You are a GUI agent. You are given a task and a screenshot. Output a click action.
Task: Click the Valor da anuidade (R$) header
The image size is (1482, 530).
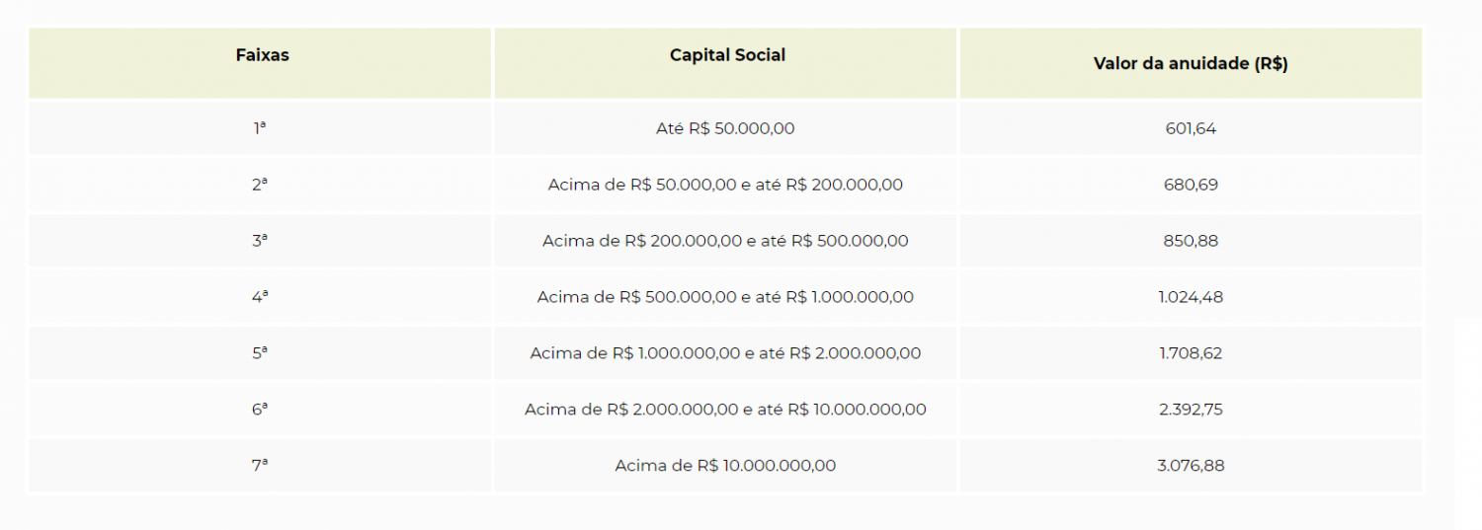tap(1191, 62)
